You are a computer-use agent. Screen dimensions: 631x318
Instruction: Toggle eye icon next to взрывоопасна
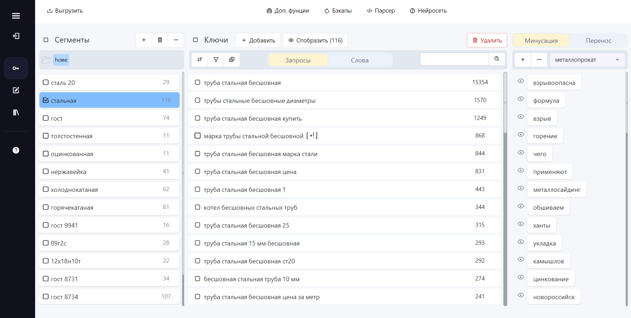[521, 81]
